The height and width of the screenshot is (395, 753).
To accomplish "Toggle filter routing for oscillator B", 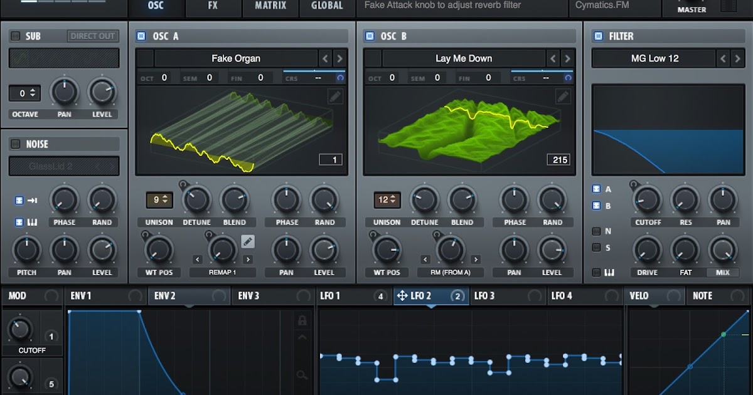I will tap(596, 206).
